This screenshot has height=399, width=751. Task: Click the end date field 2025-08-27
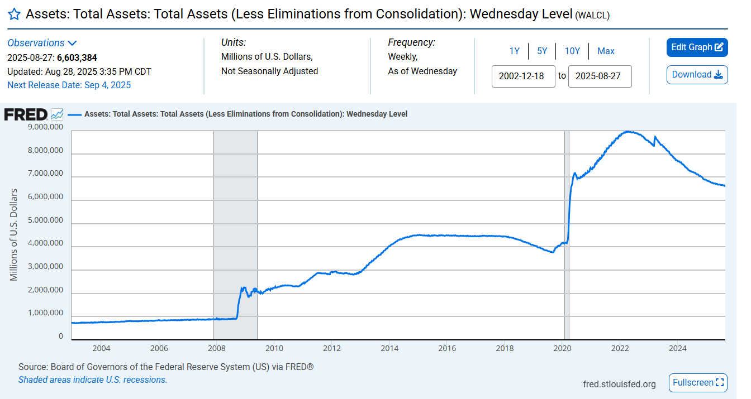point(600,76)
